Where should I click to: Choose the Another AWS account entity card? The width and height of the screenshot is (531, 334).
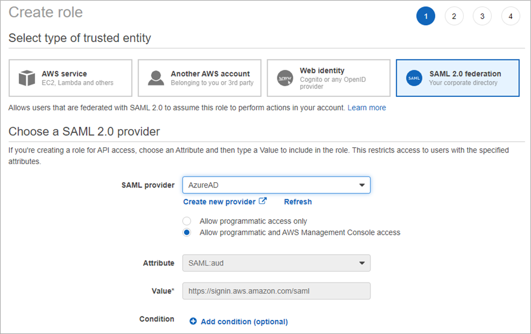click(199, 78)
